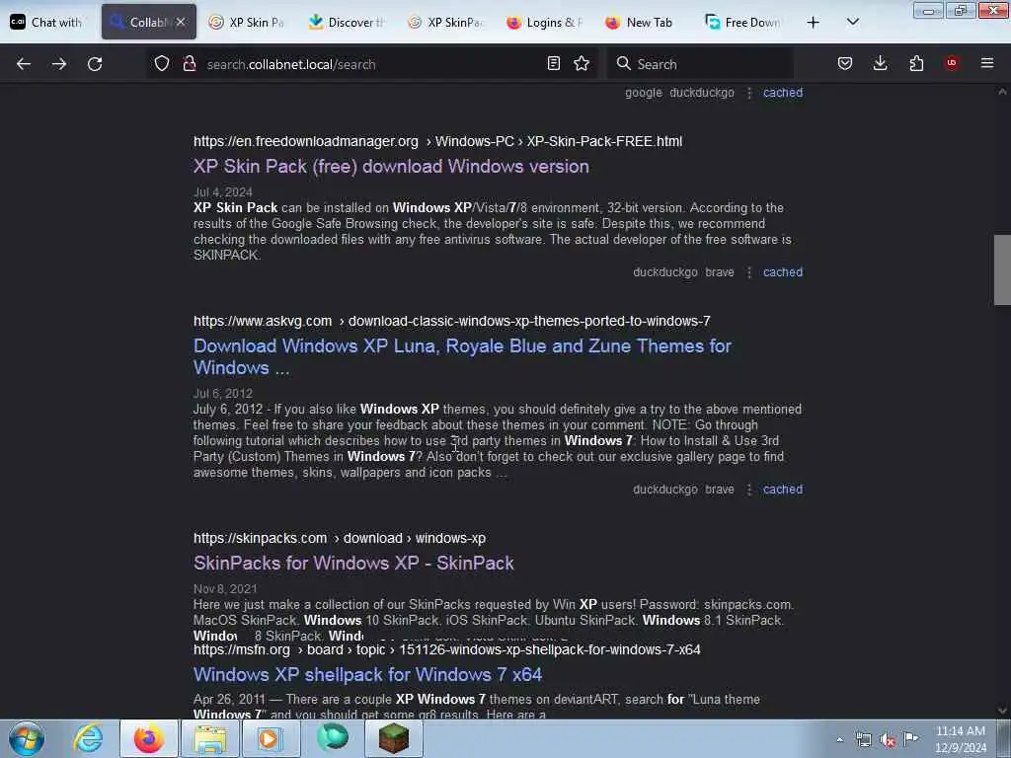Close the Collabnet search tab

tap(182, 22)
